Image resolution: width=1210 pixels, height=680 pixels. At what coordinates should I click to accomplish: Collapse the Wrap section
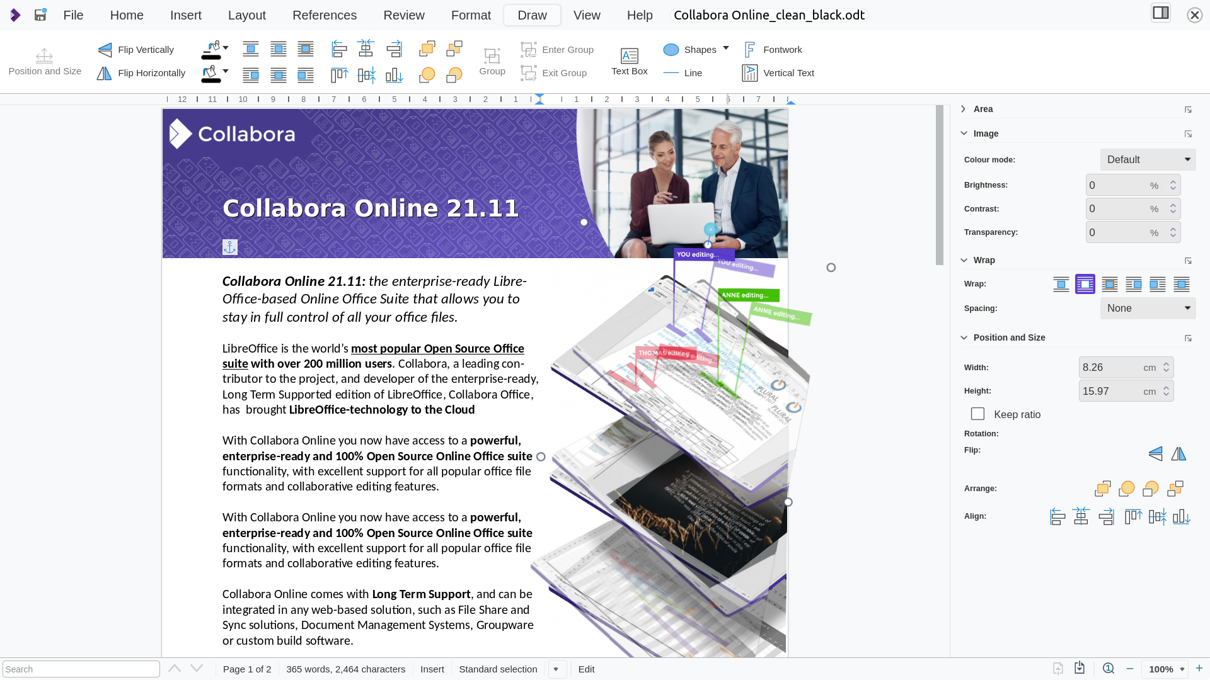pos(964,260)
